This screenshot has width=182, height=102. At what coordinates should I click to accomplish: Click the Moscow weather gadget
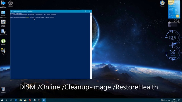click(x=174, y=9)
